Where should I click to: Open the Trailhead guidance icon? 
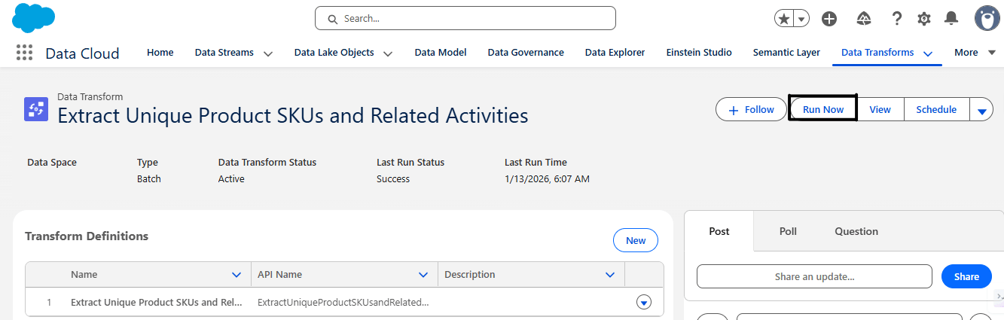pos(864,19)
